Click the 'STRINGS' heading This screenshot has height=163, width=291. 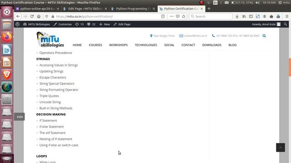43,59
